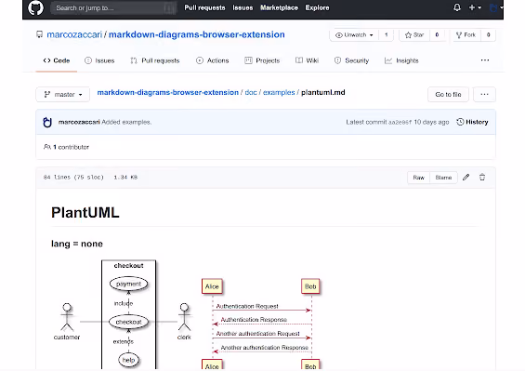Open marcozaccari owner profile link
This screenshot has height=371, width=525.
tap(74, 34)
